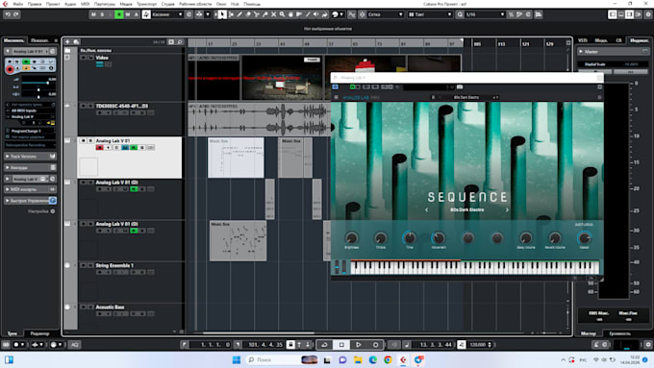
Task: Click the Redo arrow icon
Action: click(x=15, y=14)
